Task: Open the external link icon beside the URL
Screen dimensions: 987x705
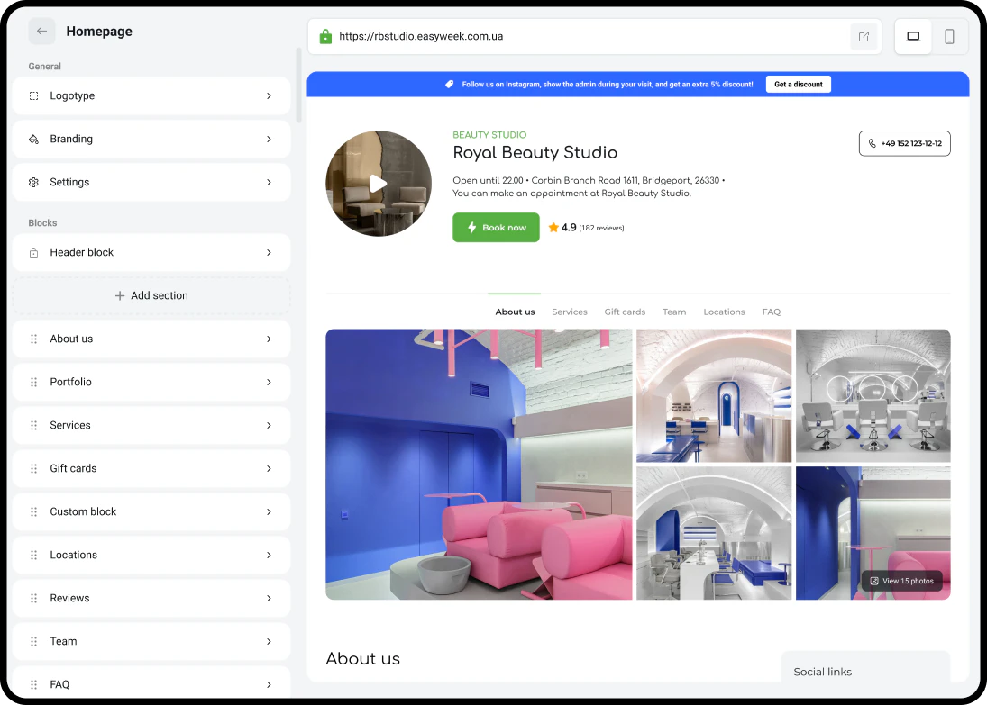Action: [863, 36]
